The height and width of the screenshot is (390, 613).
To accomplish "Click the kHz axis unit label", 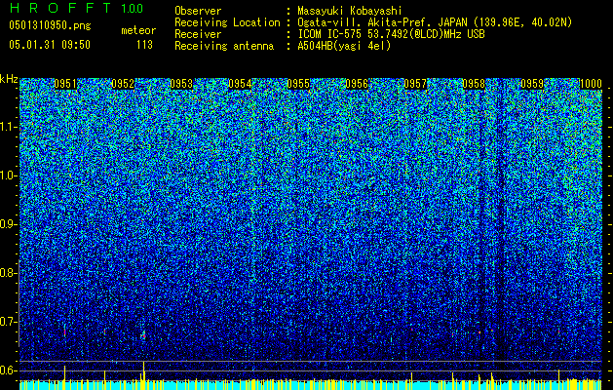I will [9, 79].
